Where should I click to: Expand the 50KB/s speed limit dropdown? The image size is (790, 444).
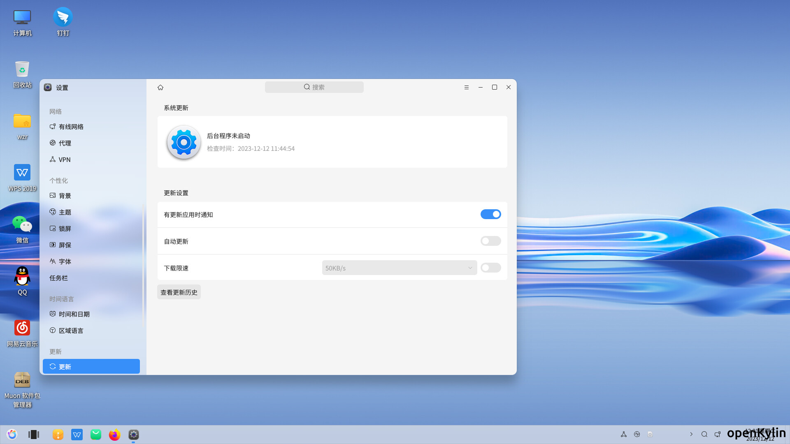click(399, 268)
